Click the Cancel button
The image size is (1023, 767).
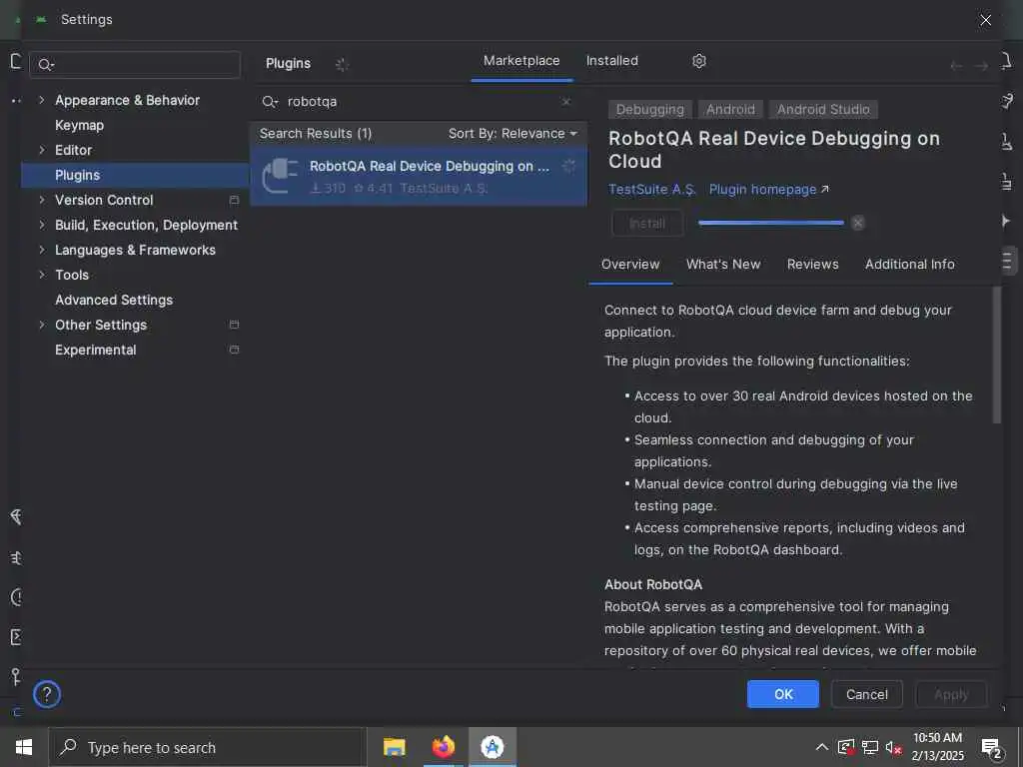pos(866,694)
